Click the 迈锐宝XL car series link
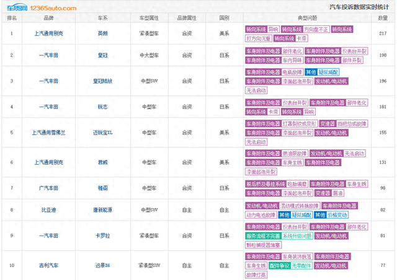The height and width of the screenshot is (280, 397). (x=102, y=133)
